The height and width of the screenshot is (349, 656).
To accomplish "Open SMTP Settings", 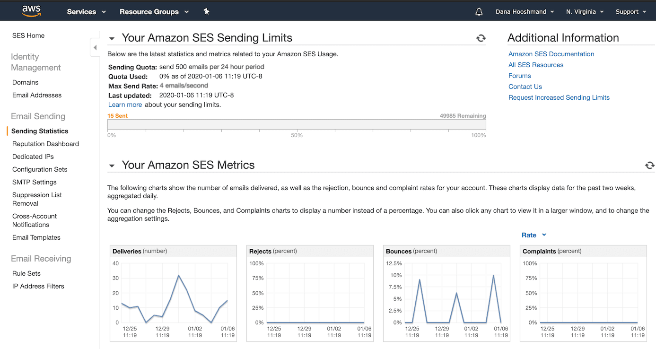I will click(35, 182).
